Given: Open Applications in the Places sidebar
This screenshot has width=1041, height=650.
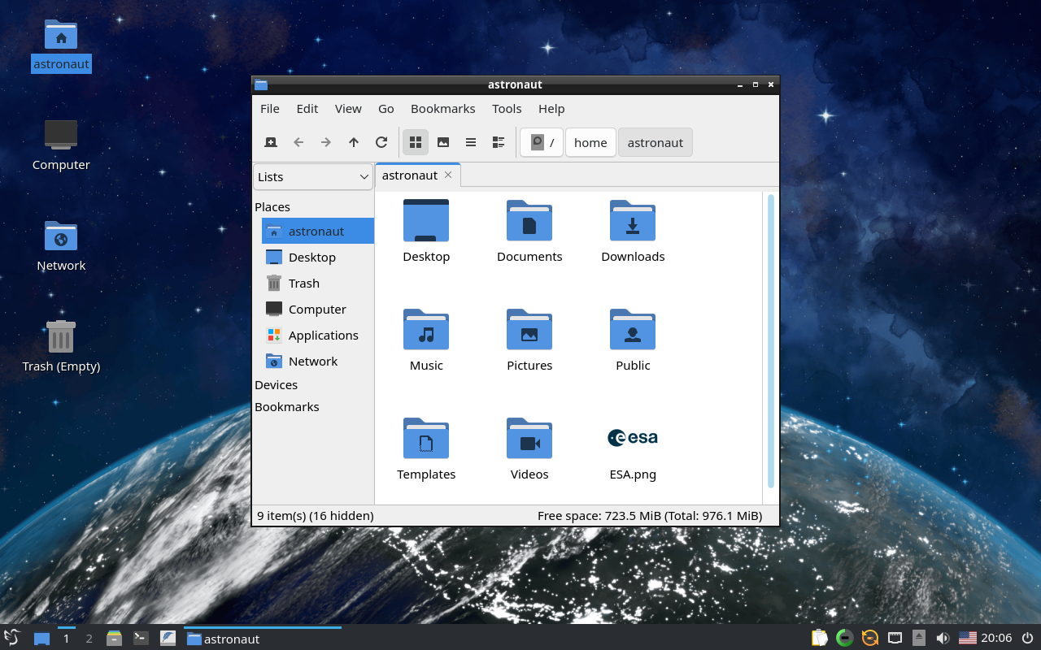Looking at the screenshot, I should click(323, 336).
